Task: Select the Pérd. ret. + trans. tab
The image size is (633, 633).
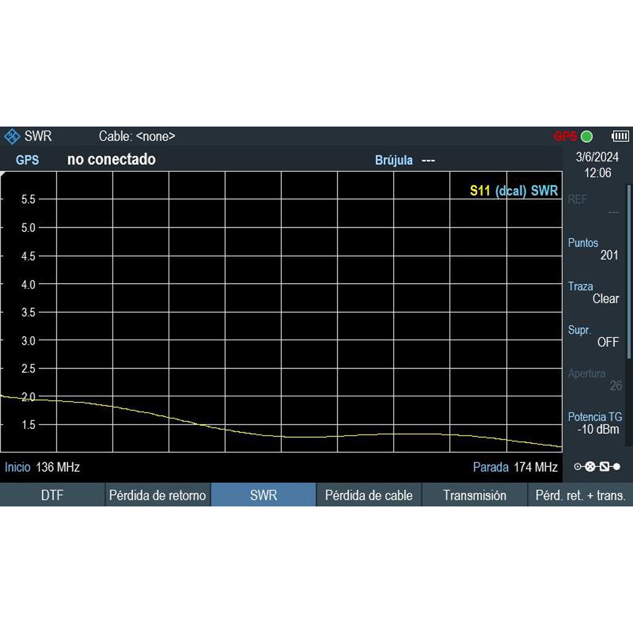Action: point(580,495)
